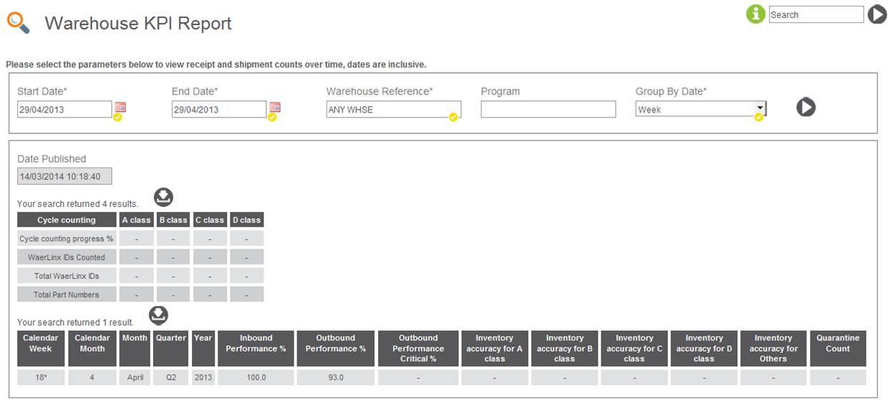The width and height of the screenshot is (895, 406).
Task: Select the Cycle counting progress % row
Action: click(x=140, y=238)
